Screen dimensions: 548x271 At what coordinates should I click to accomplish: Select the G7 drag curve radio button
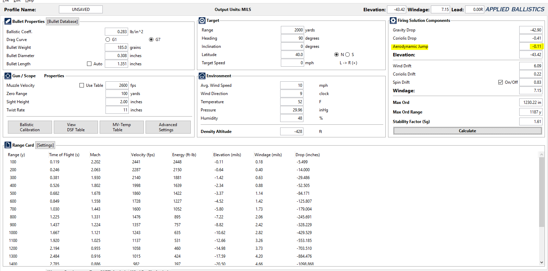[x=151, y=40]
